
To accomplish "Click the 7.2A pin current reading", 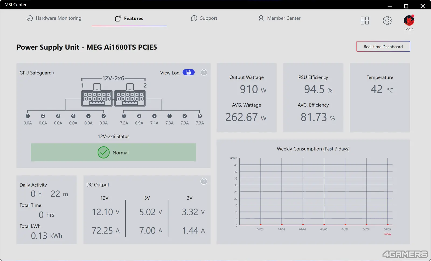I will pos(124,123).
